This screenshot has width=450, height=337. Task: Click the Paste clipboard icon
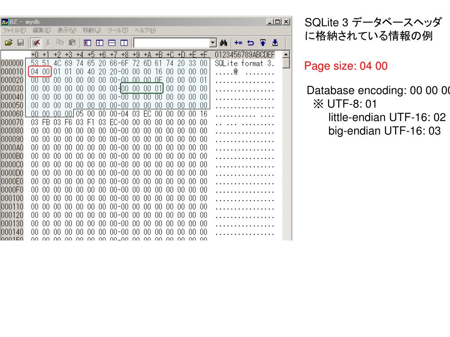[x=73, y=43]
